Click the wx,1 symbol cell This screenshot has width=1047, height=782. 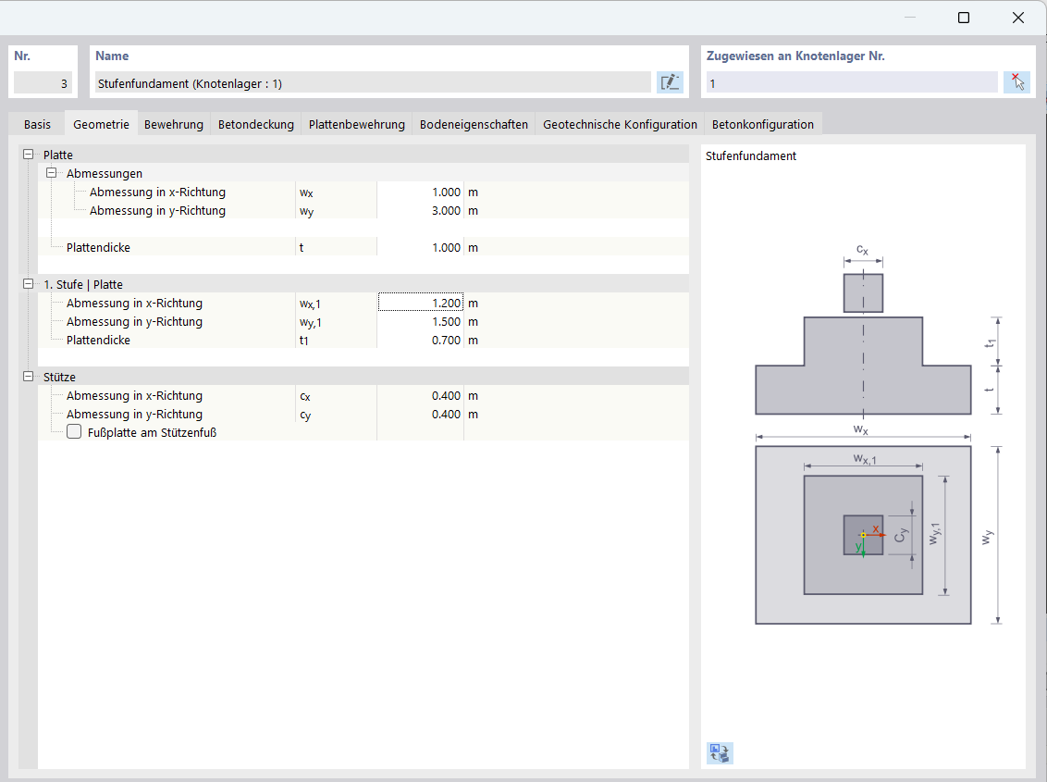tap(337, 303)
